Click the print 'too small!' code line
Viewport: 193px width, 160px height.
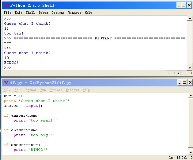(35, 120)
